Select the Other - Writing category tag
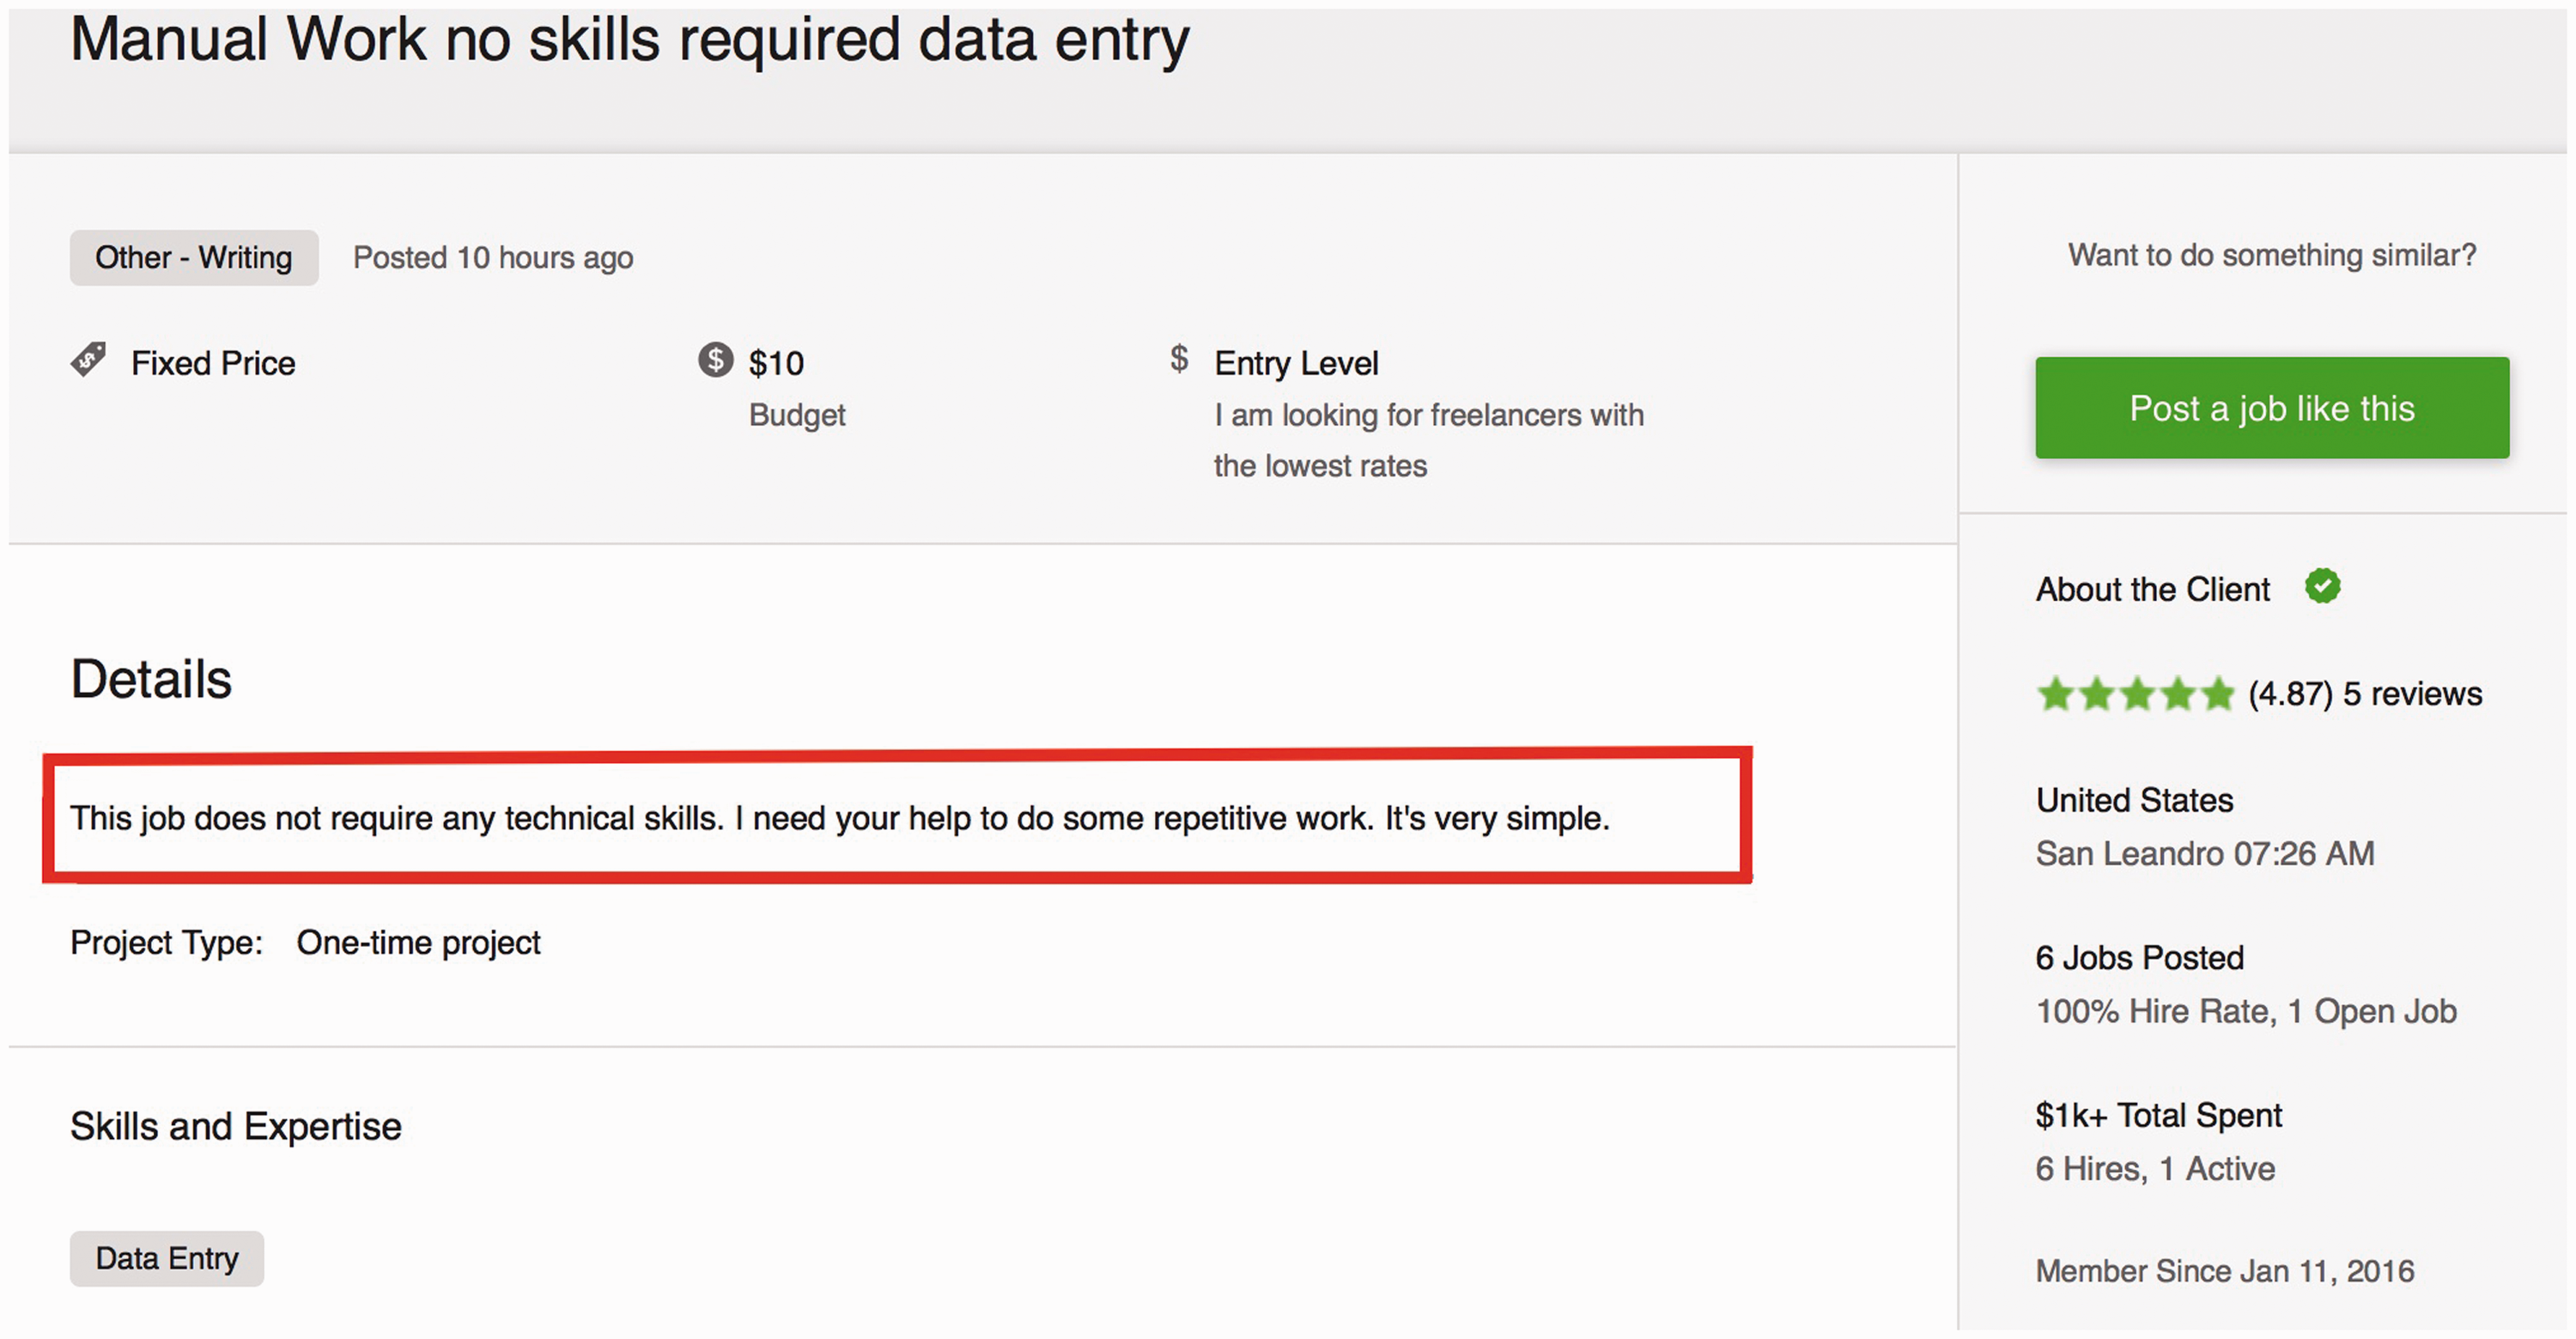Image resolution: width=2576 pixels, height=1339 pixels. click(194, 257)
